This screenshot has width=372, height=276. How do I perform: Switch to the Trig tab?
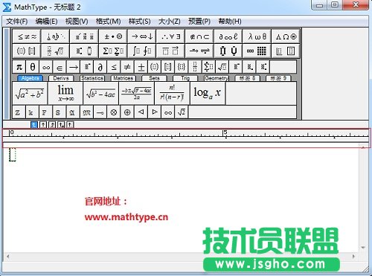point(185,78)
